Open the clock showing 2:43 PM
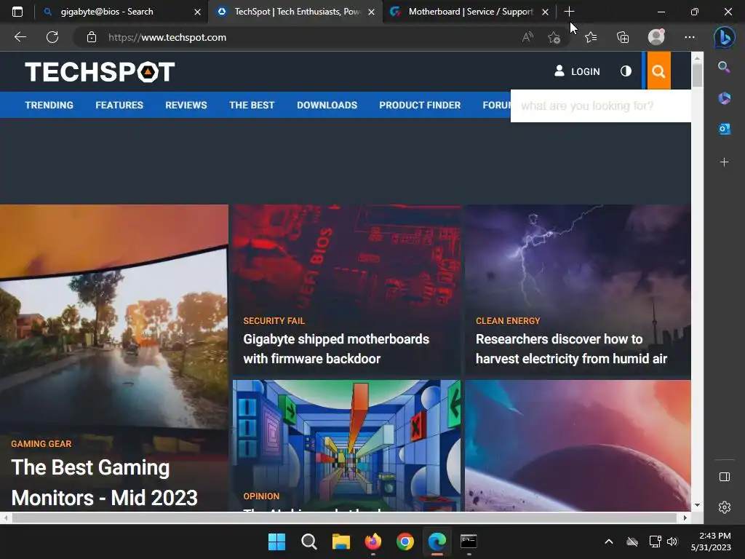The height and width of the screenshot is (559, 745). [711, 542]
